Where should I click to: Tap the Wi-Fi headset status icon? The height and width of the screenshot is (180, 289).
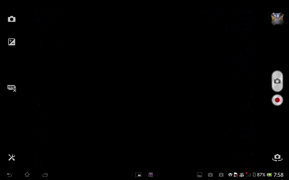tap(242, 175)
